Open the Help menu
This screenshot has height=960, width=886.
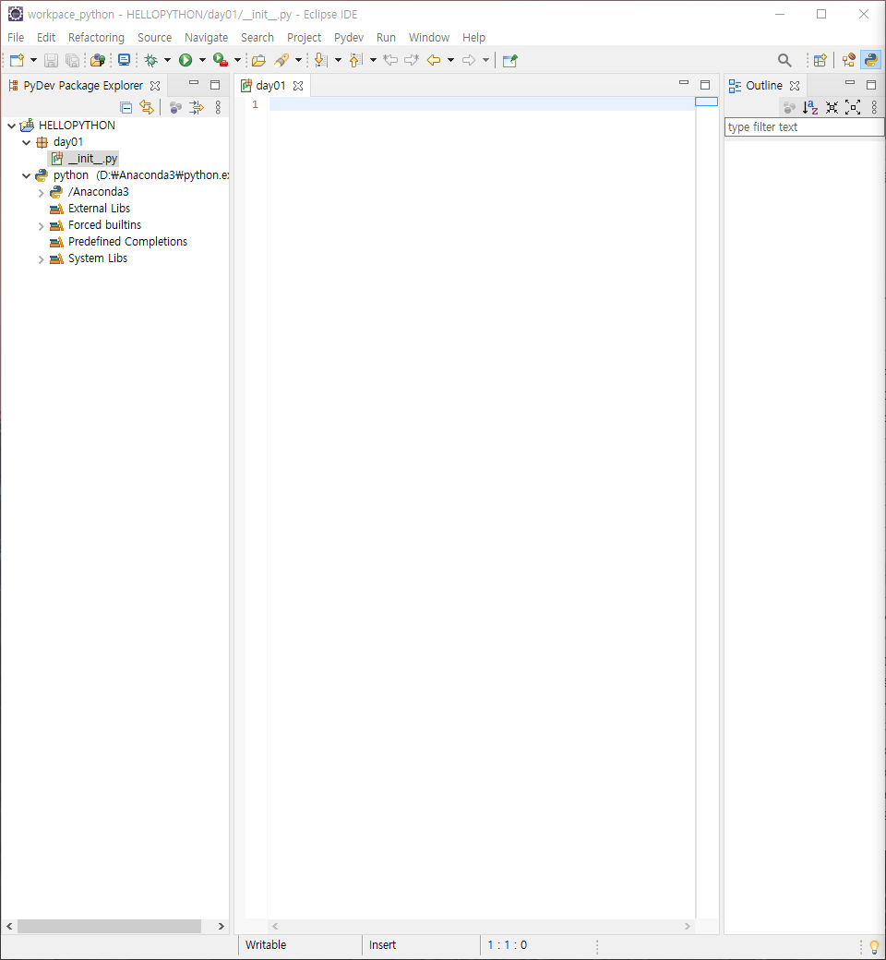pyautogui.click(x=474, y=37)
